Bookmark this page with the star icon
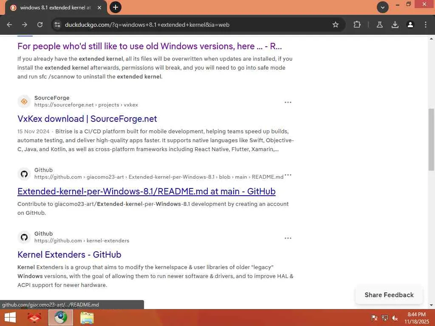Image resolution: width=435 pixels, height=326 pixels. click(x=336, y=25)
